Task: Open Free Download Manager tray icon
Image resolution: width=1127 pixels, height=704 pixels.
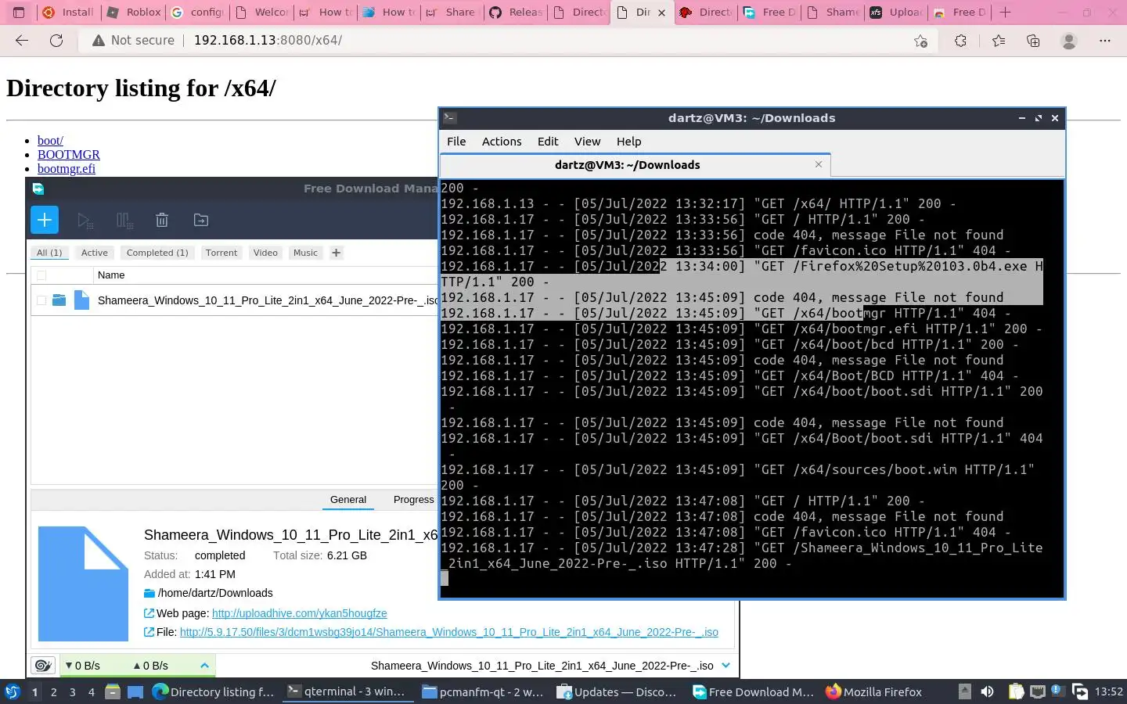Action: (1080, 691)
